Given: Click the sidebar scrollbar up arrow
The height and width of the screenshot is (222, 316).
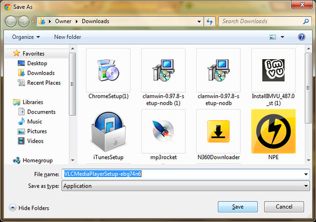Looking at the screenshot, I should click(x=73, y=48).
